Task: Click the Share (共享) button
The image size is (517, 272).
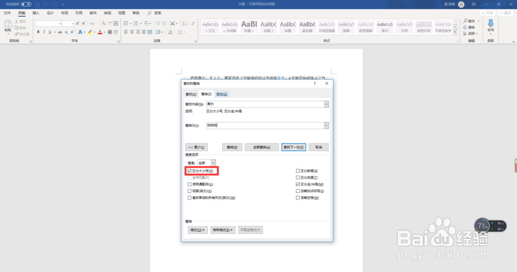Action: 488,13
